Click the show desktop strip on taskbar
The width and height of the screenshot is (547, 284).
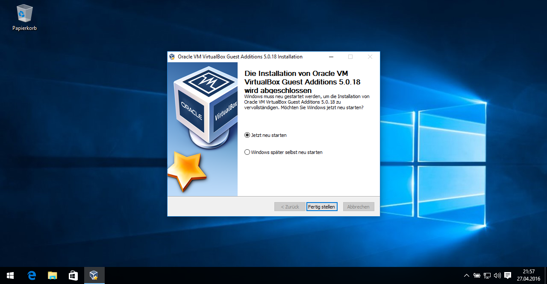[545, 275]
